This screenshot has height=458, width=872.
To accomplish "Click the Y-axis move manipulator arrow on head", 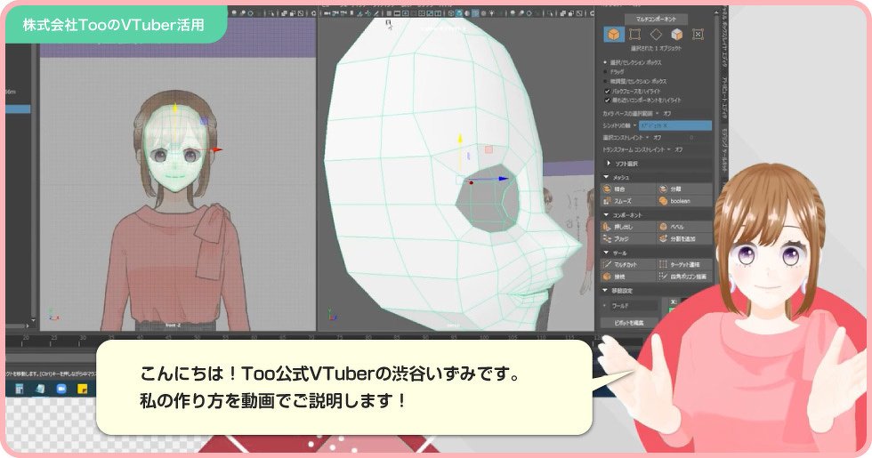I will [x=460, y=139].
